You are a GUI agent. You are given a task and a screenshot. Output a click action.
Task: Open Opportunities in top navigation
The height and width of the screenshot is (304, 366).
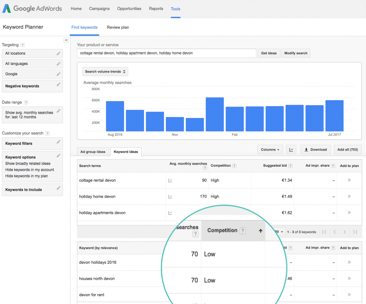129,9
